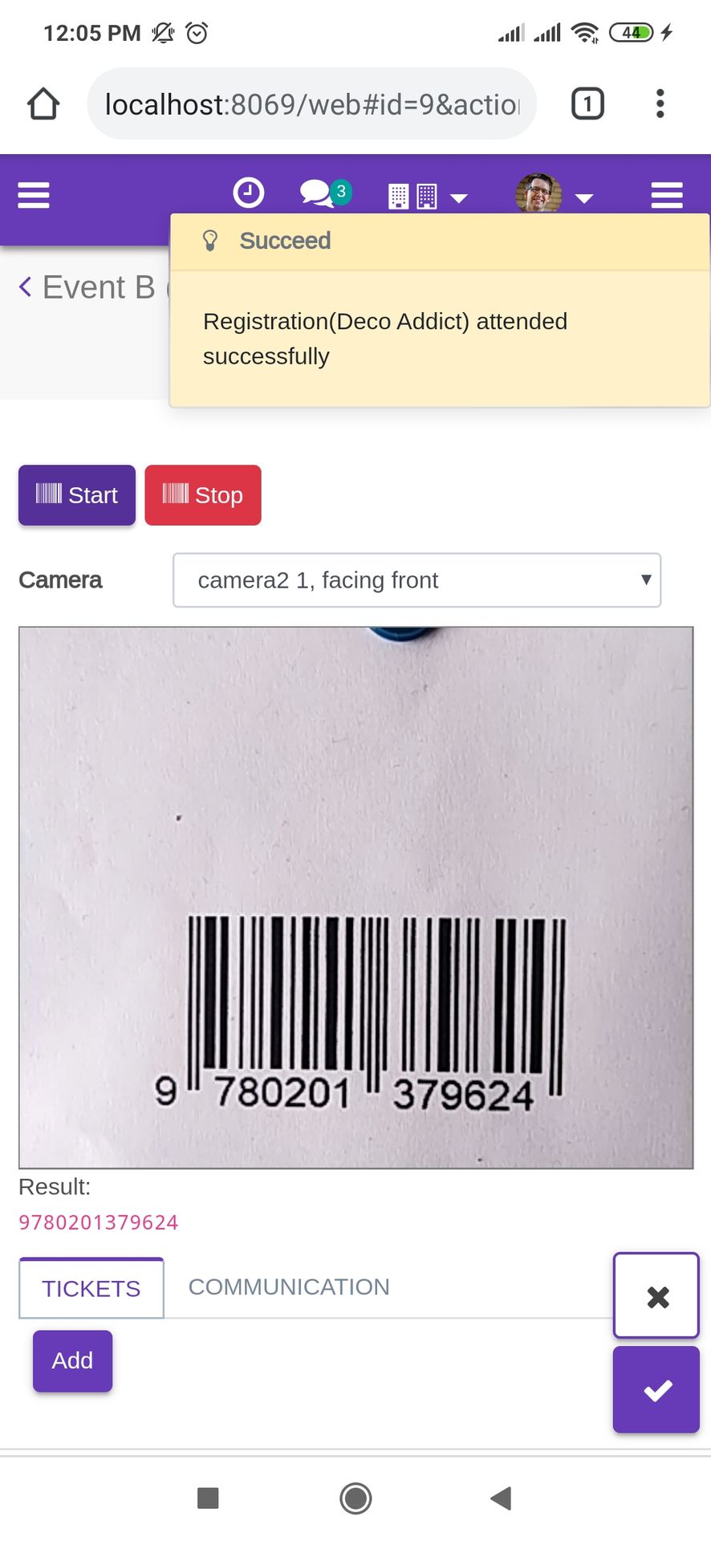711x1541 pixels.
Task: Discard changes with the X button
Action: [656, 1295]
